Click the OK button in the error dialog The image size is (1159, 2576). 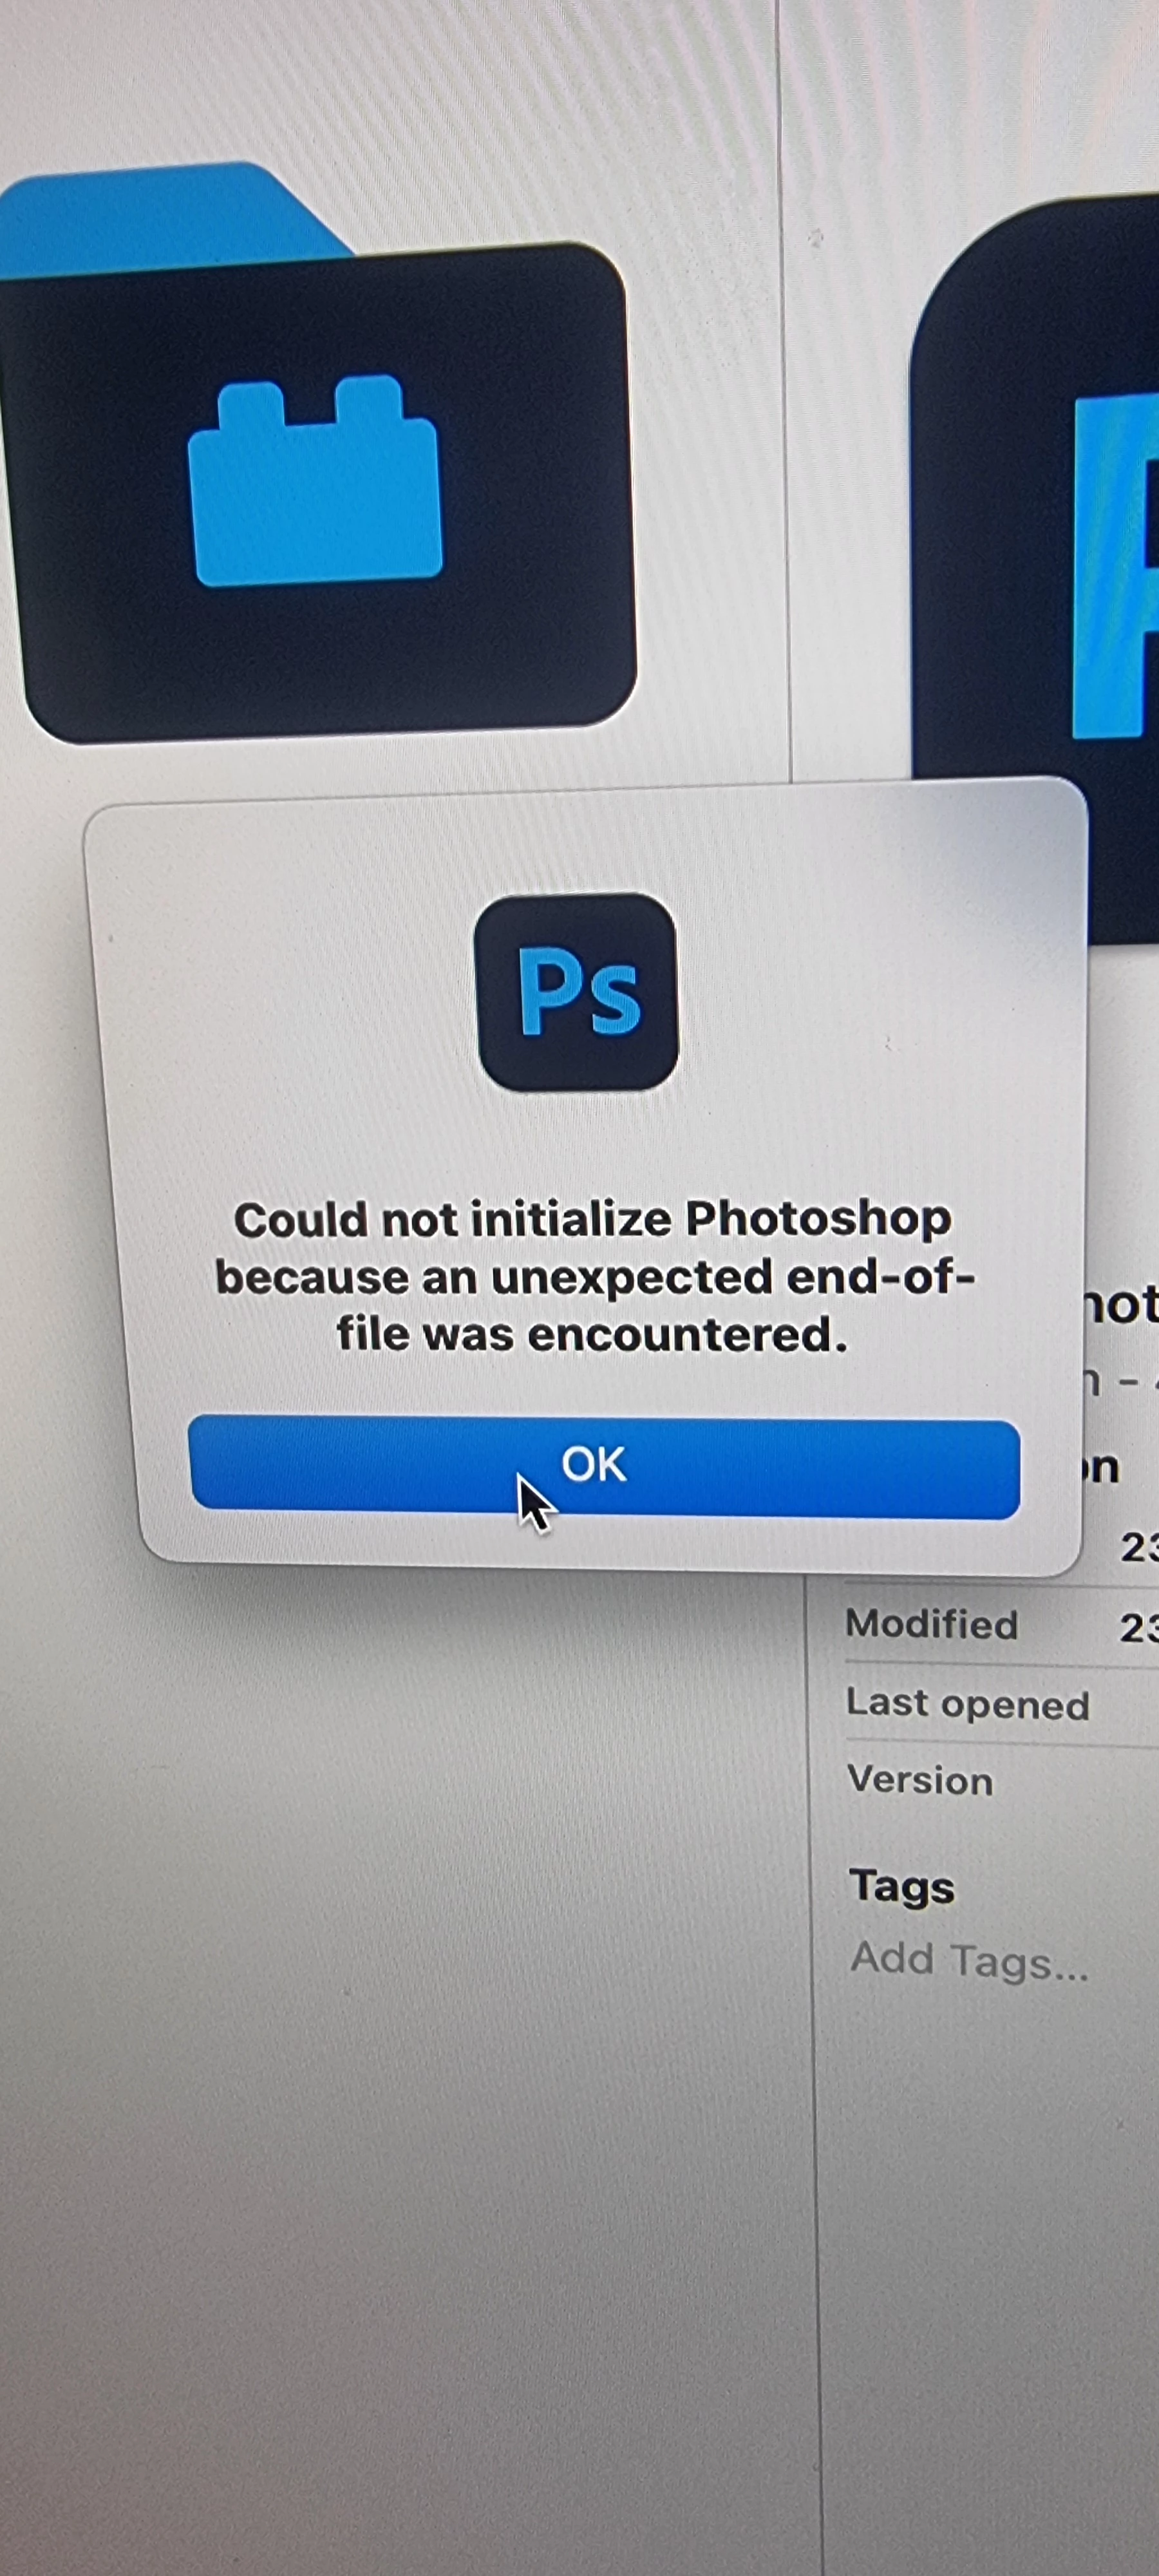604,1466
